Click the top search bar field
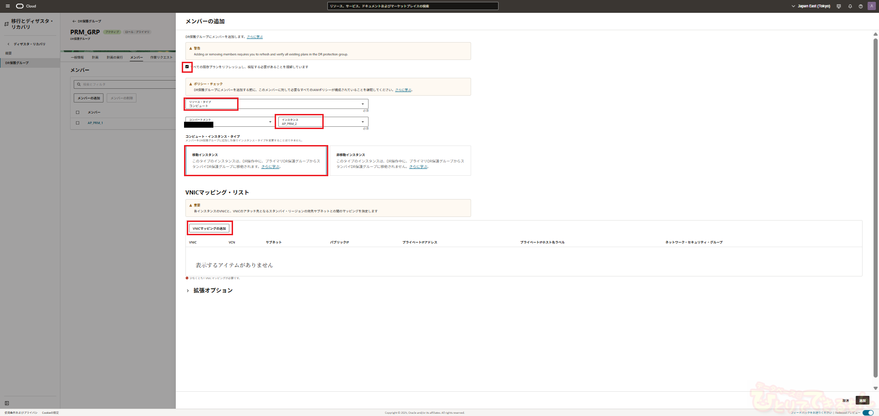This screenshot has height=416, width=879. click(x=412, y=6)
